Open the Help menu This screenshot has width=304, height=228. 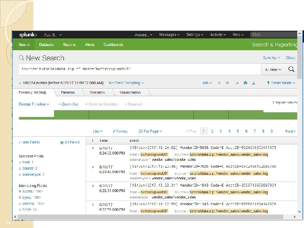point(238,35)
